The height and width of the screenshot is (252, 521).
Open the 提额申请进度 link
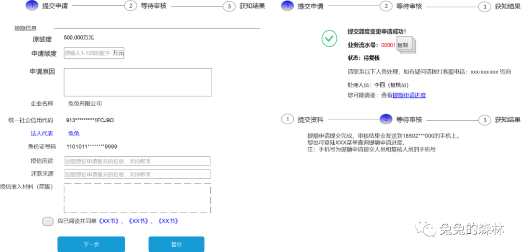409,95
